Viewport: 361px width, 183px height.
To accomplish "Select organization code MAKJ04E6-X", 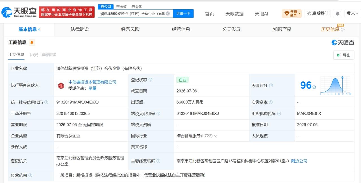I will point(309,114).
